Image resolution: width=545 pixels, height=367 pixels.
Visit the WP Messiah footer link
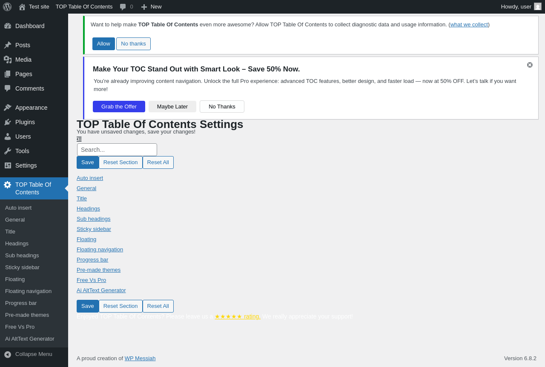[140, 358]
